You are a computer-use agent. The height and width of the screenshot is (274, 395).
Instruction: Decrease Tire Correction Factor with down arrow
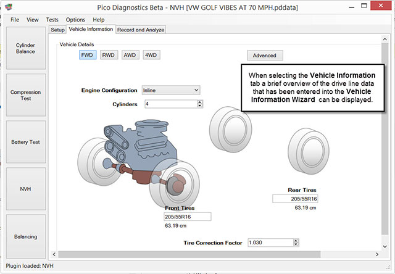click(296, 244)
